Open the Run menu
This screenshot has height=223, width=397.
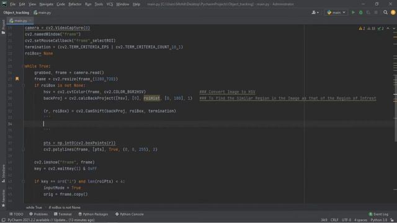[x=88, y=4]
